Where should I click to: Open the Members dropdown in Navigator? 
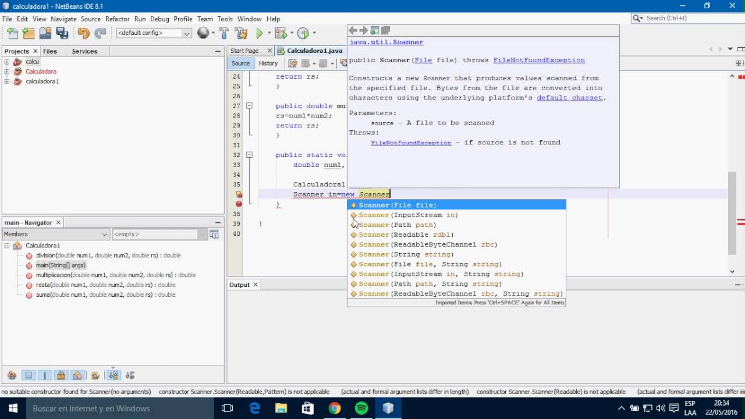pos(55,234)
